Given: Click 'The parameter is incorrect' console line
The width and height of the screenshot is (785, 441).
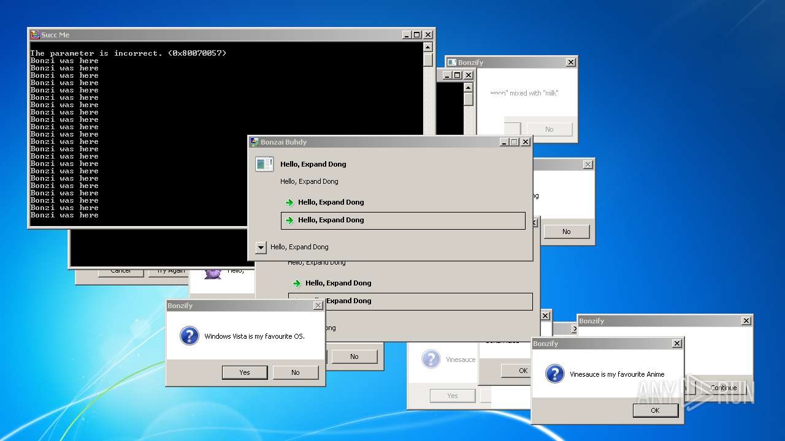Looking at the screenshot, I should tap(128, 53).
